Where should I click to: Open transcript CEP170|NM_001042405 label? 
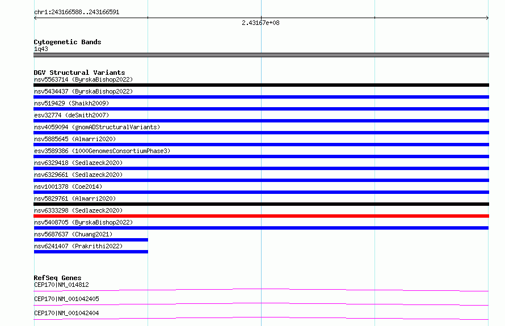[x=66, y=299]
